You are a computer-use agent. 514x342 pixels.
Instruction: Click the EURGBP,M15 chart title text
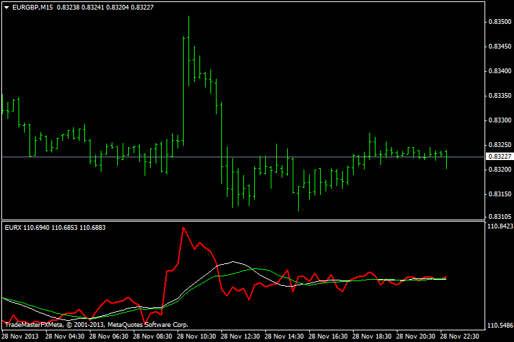[x=34, y=7]
